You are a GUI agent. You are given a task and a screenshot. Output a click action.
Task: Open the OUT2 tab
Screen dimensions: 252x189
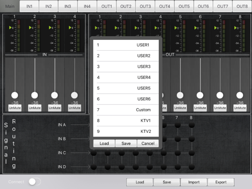[126, 6]
